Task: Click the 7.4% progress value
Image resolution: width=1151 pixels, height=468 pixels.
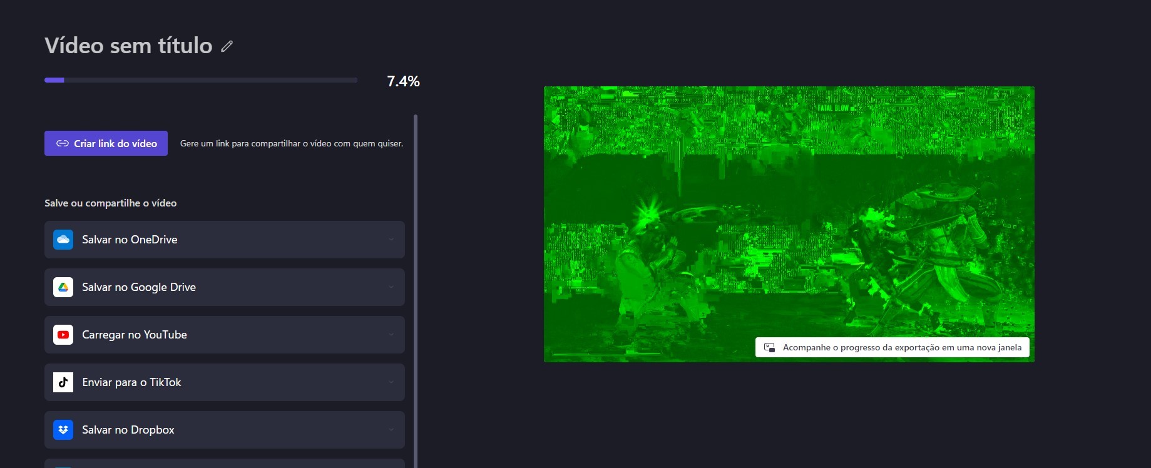Action: point(403,81)
